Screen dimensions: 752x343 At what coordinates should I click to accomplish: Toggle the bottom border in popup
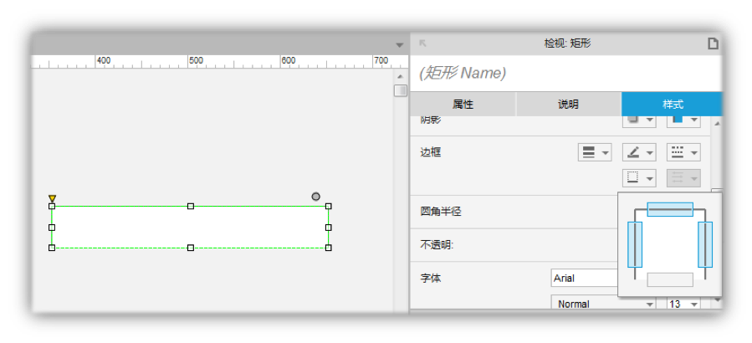pos(670,279)
